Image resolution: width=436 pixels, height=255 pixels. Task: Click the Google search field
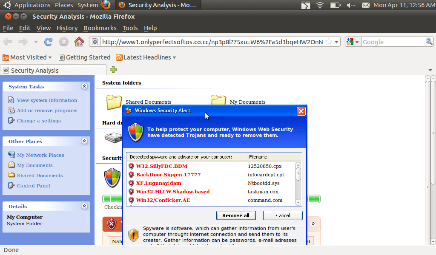coord(393,42)
